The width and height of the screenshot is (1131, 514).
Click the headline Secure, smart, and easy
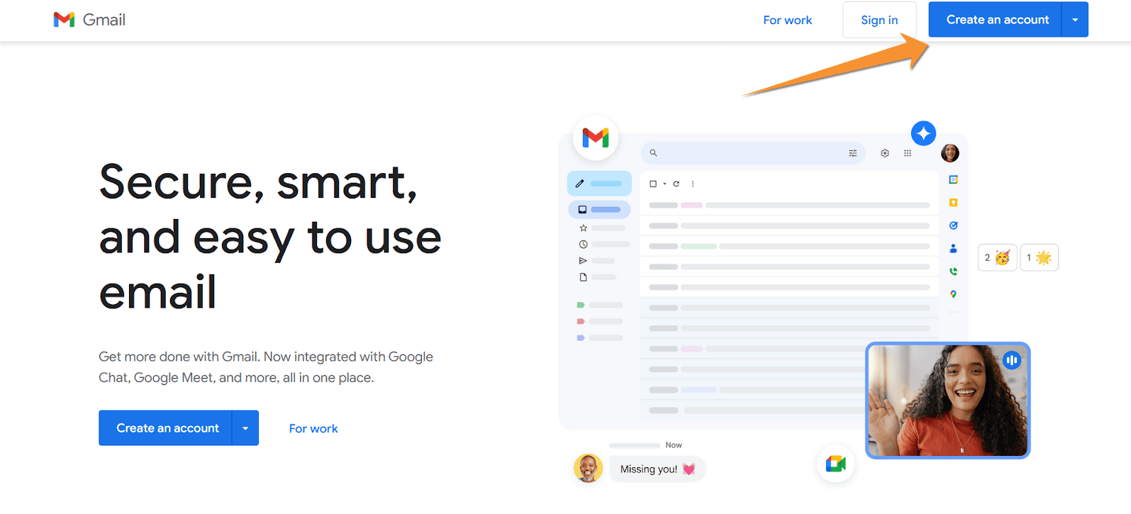click(x=270, y=237)
